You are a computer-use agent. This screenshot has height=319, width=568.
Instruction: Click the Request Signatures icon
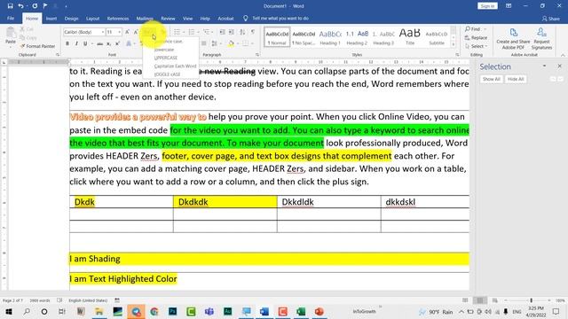(541, 39)
